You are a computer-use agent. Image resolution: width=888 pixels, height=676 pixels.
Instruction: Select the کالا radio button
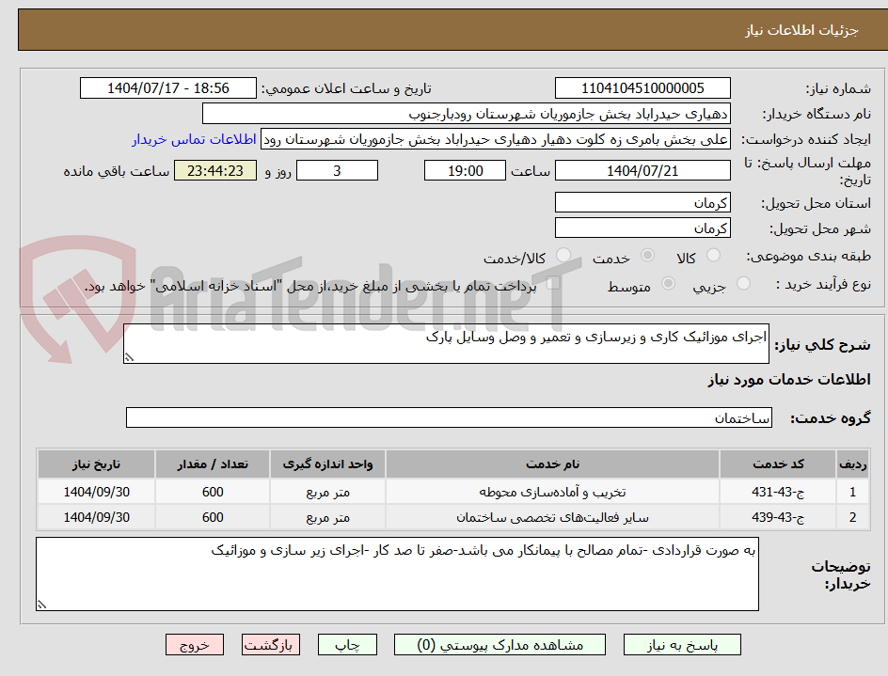[x=712, y=255]
